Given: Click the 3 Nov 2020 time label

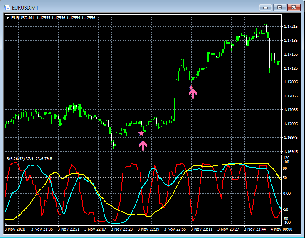Looking at the screenshot, I should 15,229.
